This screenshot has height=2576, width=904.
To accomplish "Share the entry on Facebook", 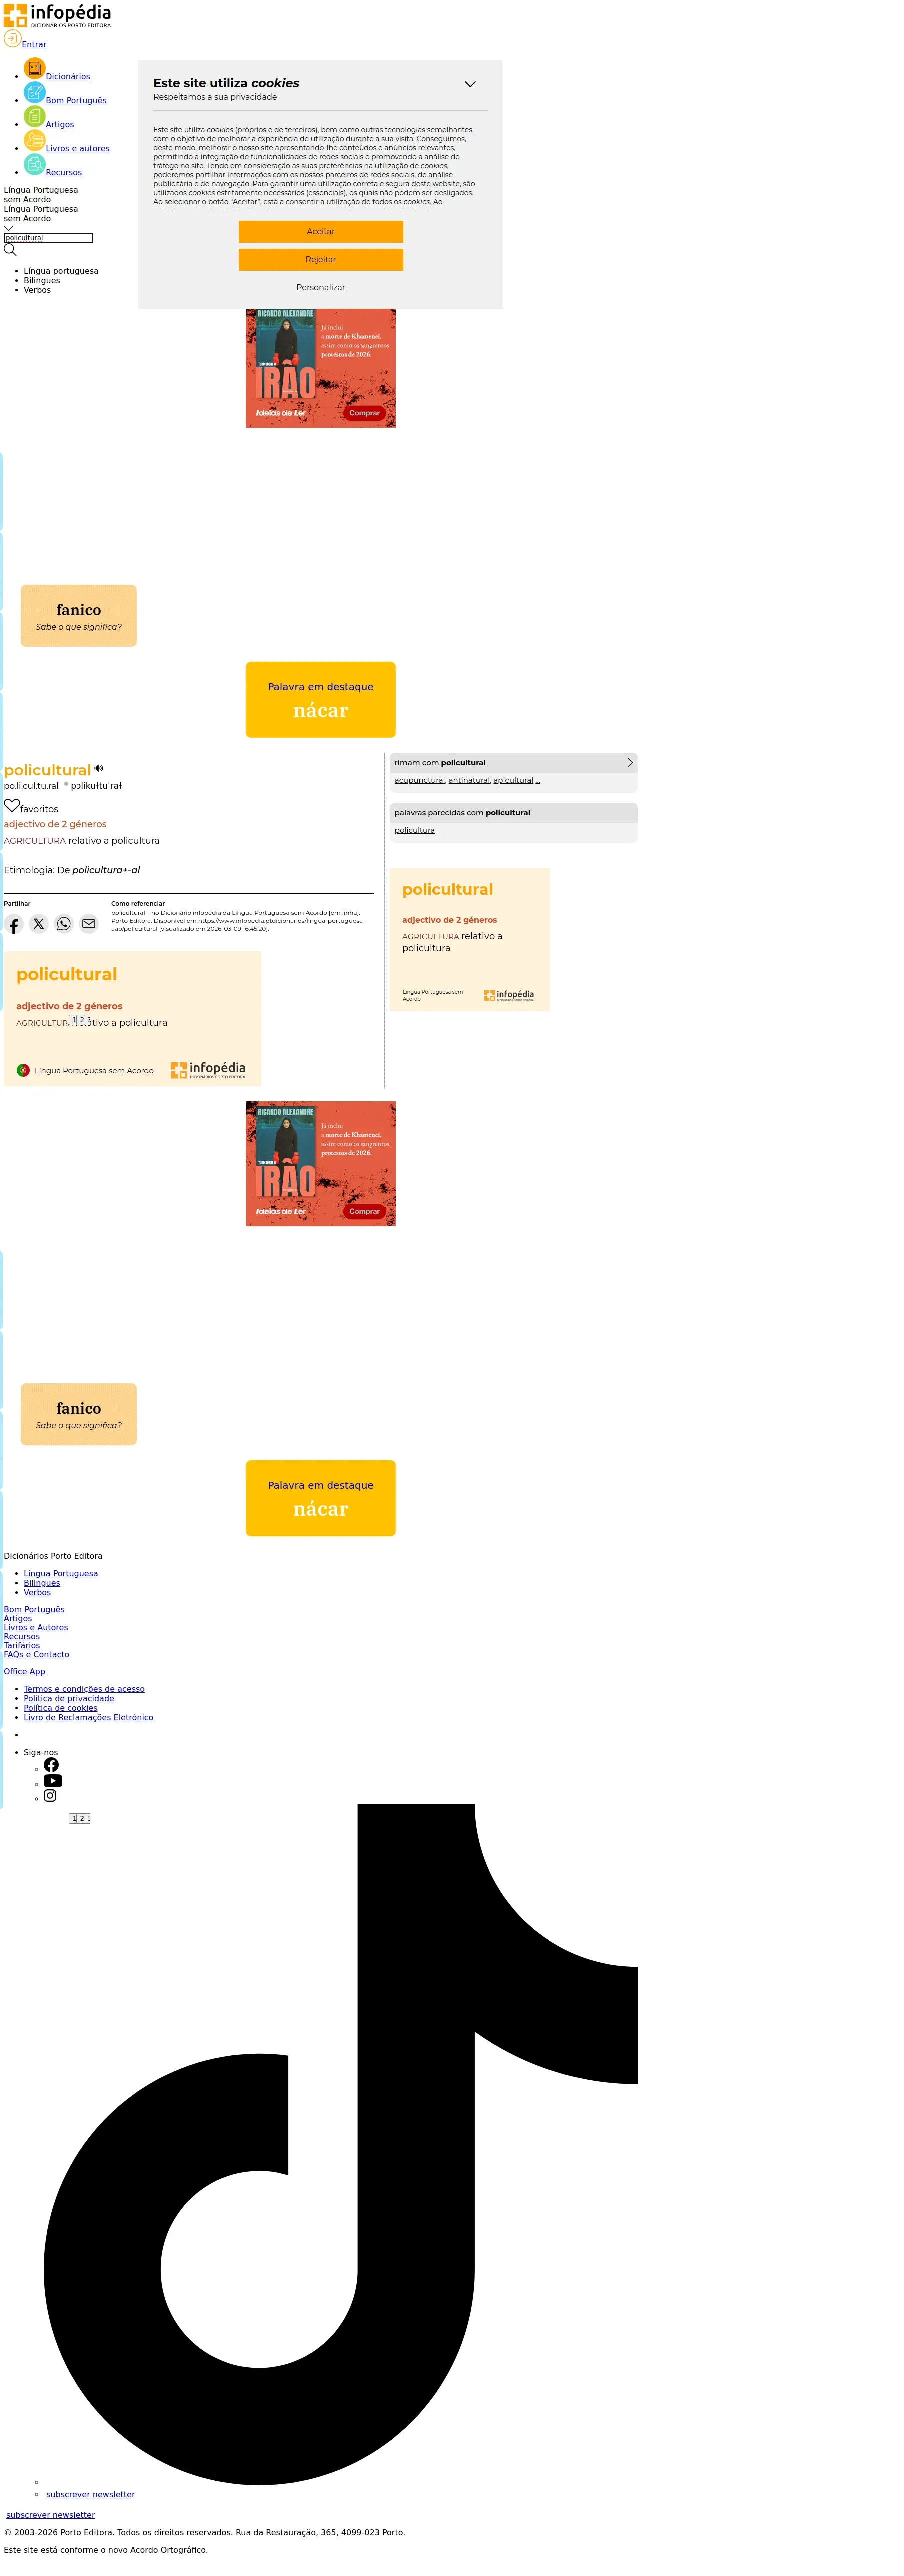I will [14, 925].
